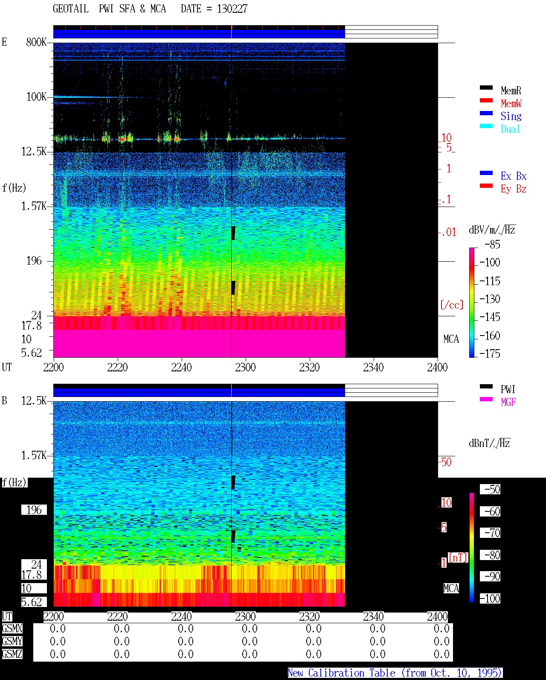Image resolution: width=546 pixels, height=680 pixels.
Task: Click the dBnT magnetic field color bar
Action: coord(472,548)
